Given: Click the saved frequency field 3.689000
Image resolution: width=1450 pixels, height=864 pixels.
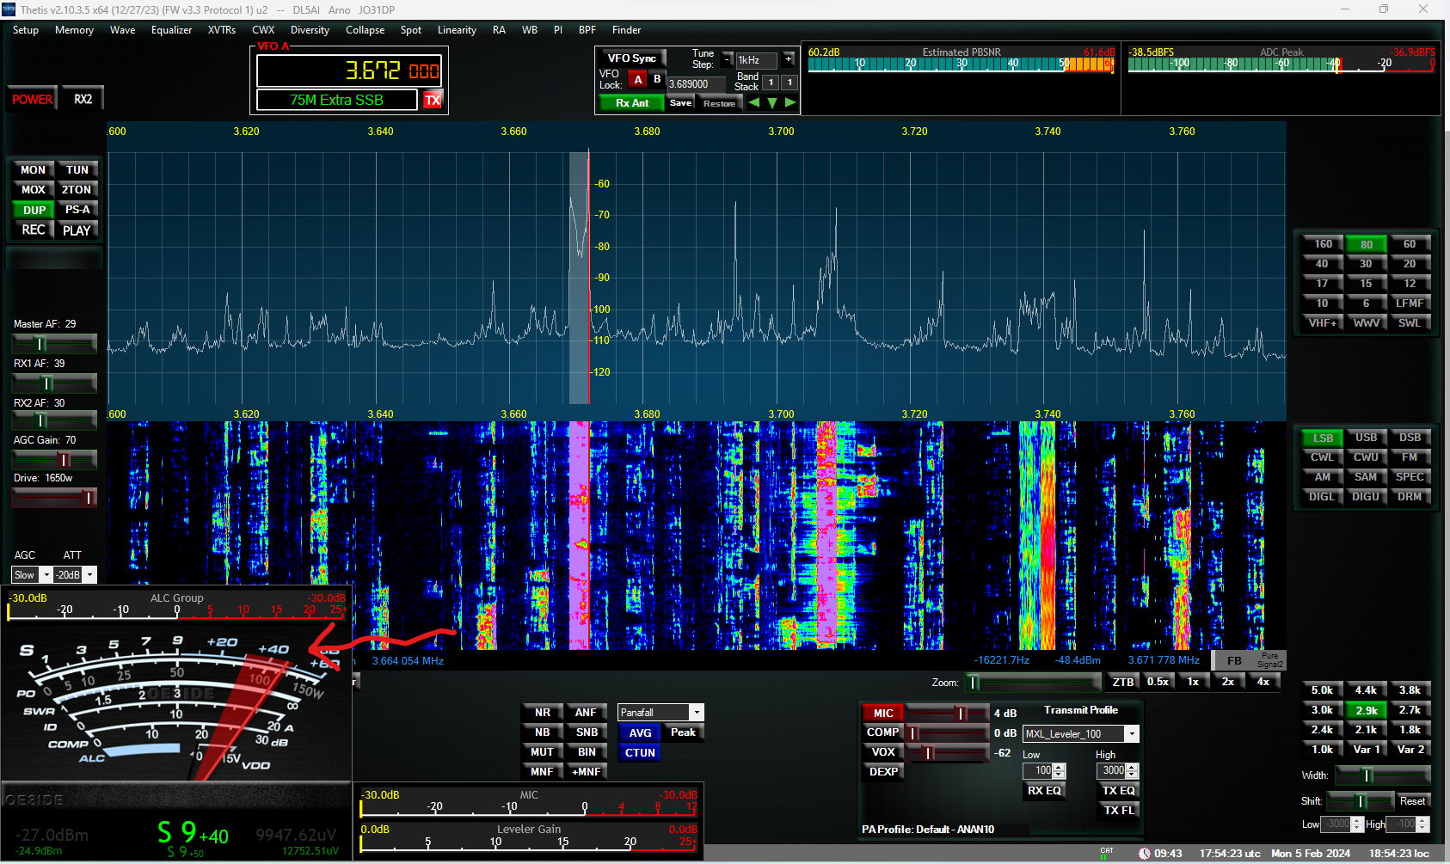Looking at the screenshot, I should click(x=696, y=83).
